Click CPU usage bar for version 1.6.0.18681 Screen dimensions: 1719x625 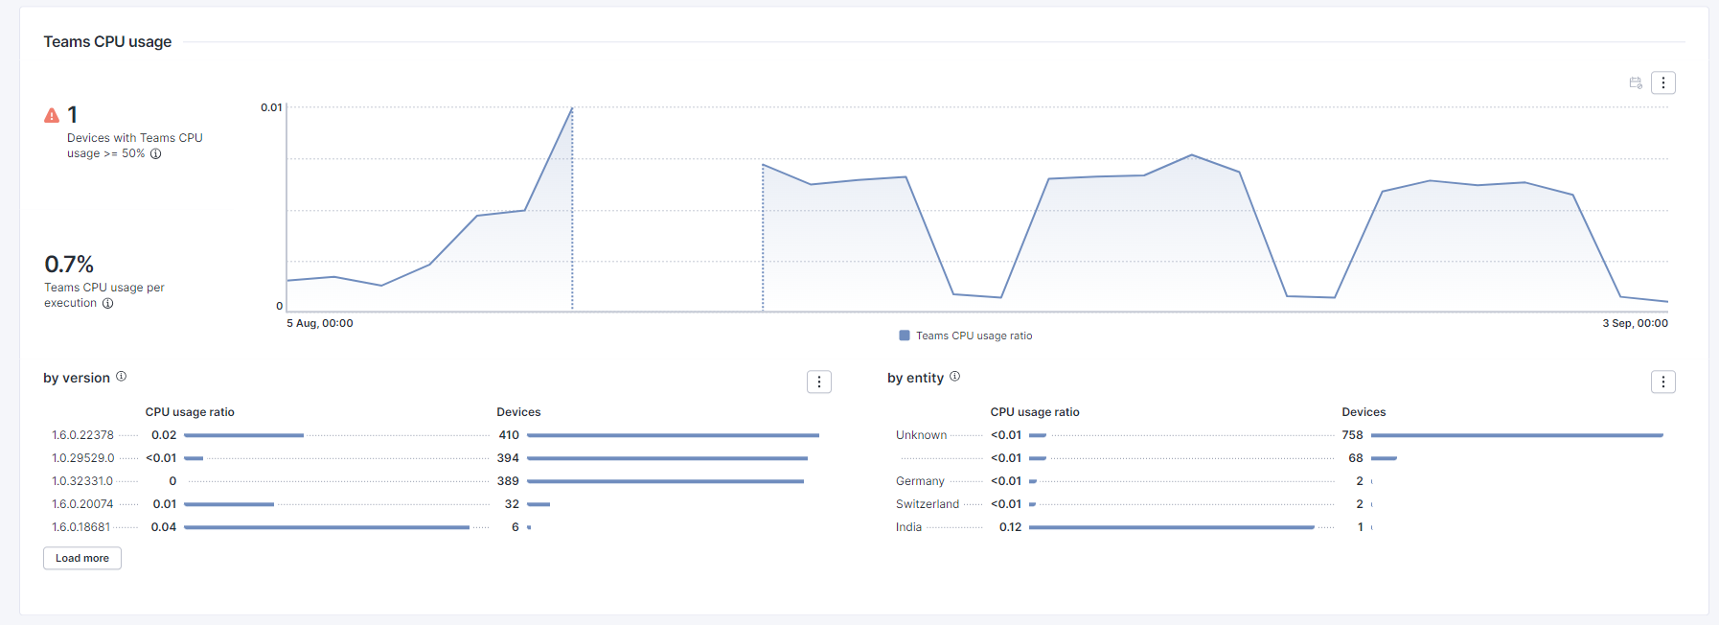(327, 527)
